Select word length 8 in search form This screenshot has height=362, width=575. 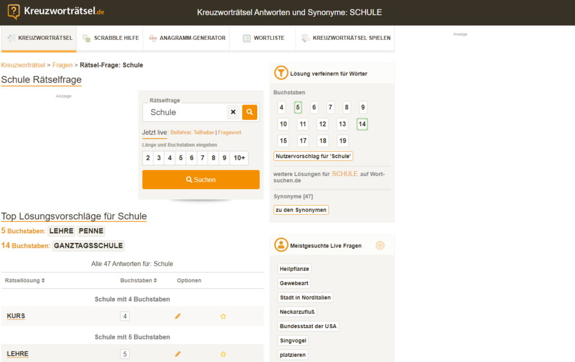pyautogui.click(x=213, y=158)
